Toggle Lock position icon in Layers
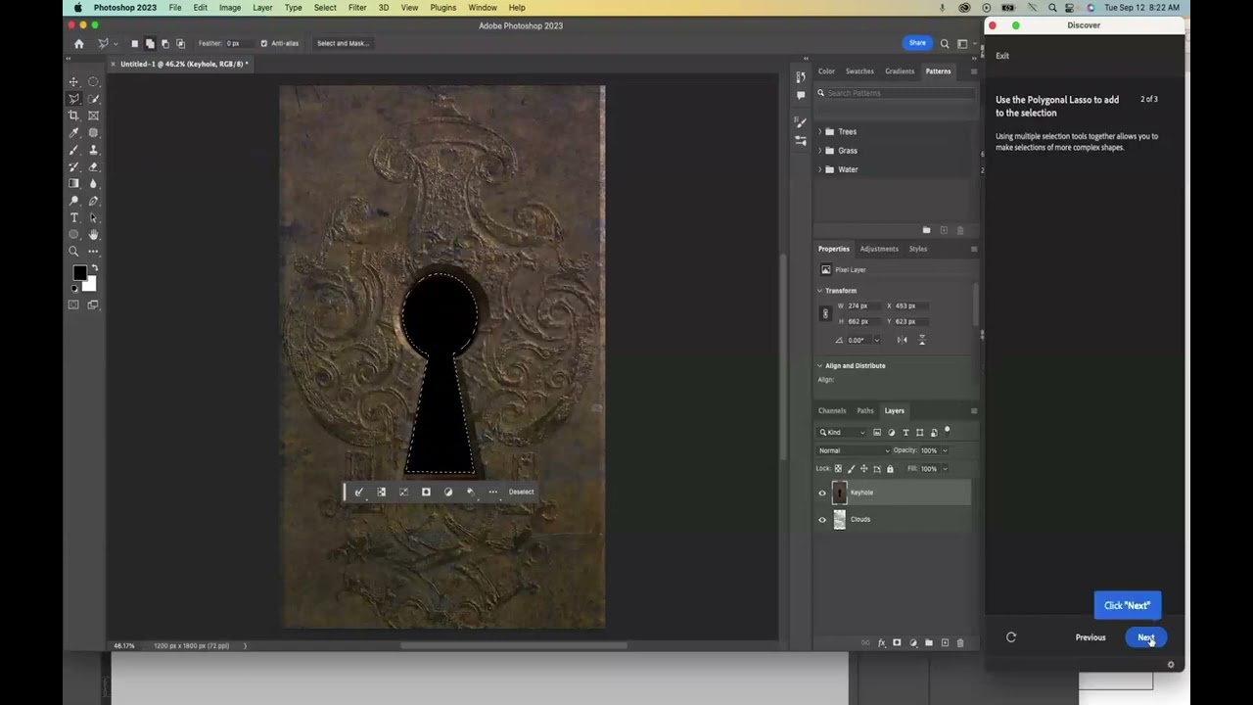1253x705 pixels. click(863, 469)
